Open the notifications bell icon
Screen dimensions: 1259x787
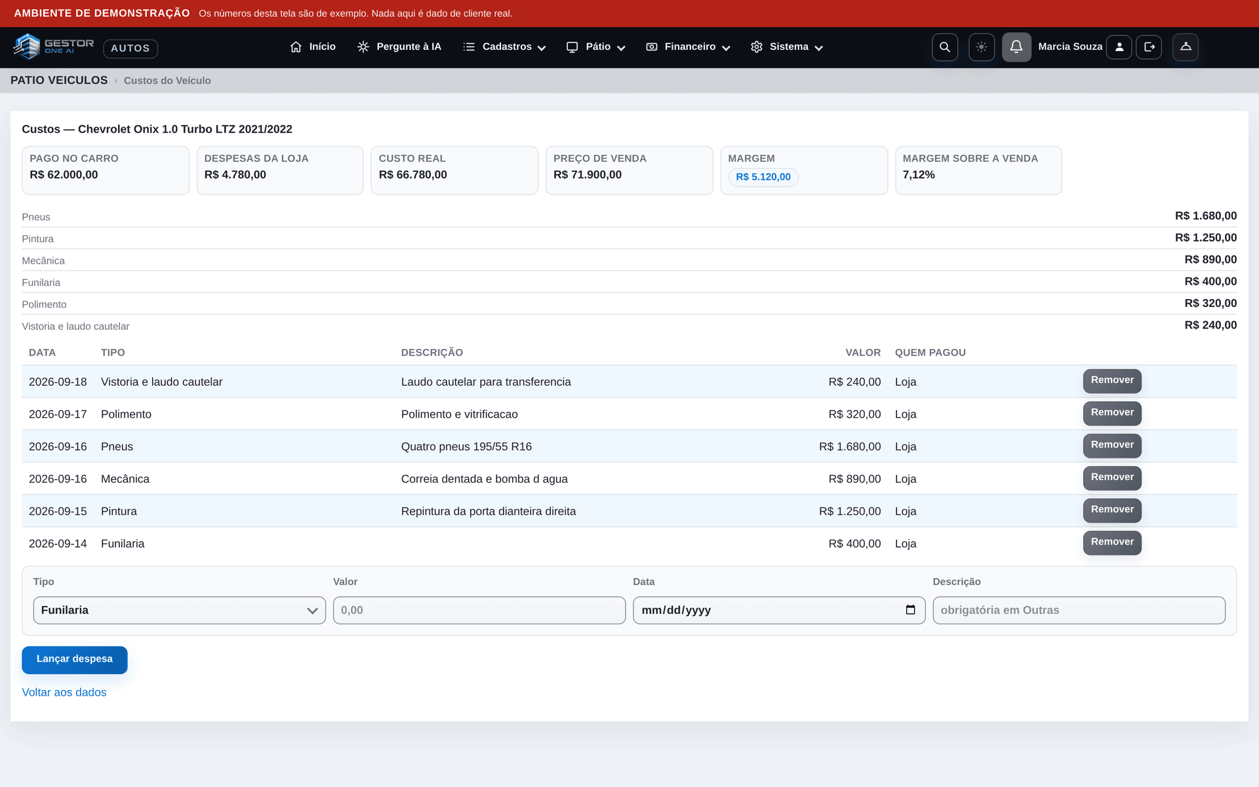1016,47
